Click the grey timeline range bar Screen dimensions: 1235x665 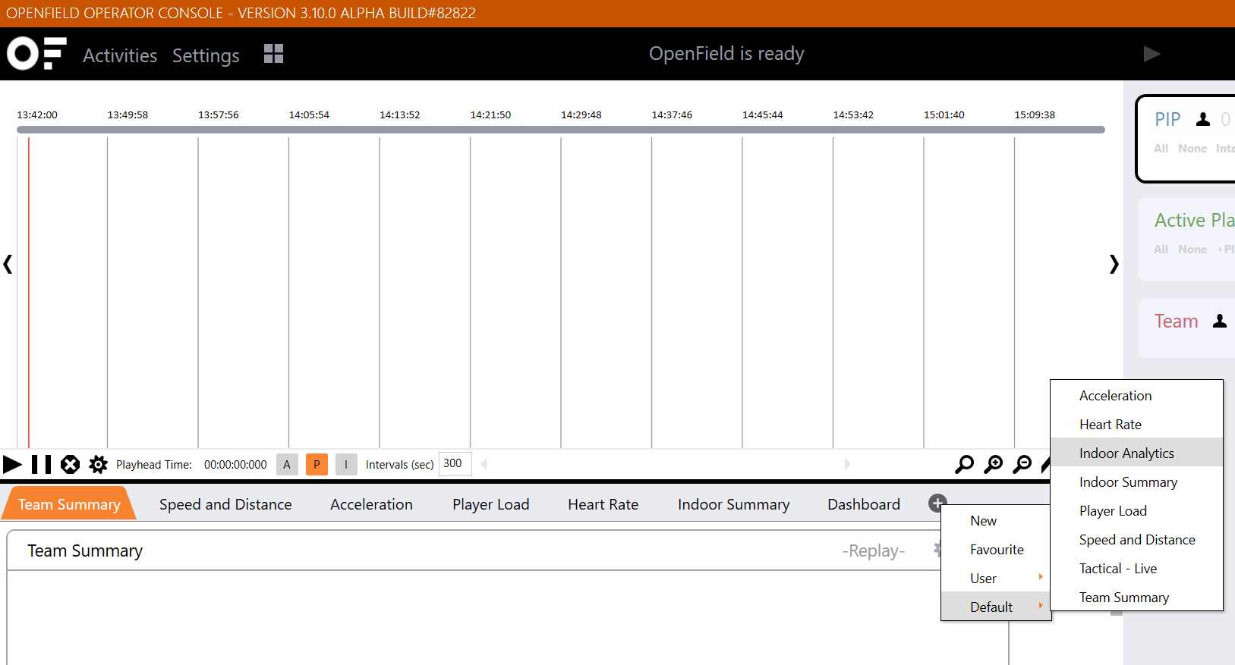pyautogui.click(x=561, y=130)
